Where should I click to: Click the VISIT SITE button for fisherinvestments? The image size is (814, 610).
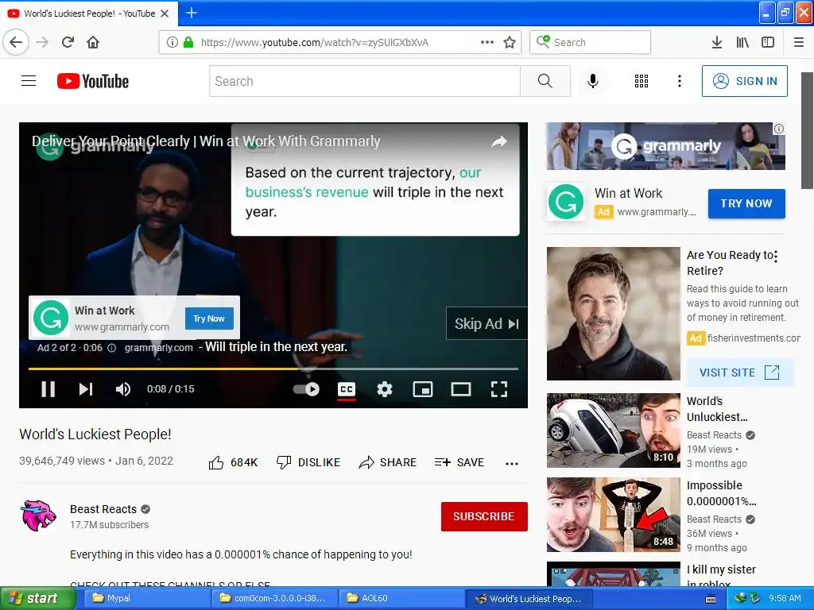[x=739, y=373]
